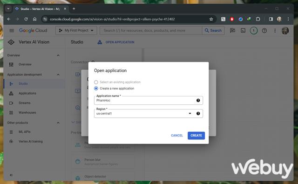Viewport: 298px width, 184px height.
Task: Select 'Create a new application' radio button
Action: (96, 89)
